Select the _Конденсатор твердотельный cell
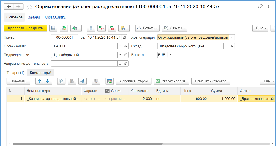276x147 pixels. (x=53, y=99)
